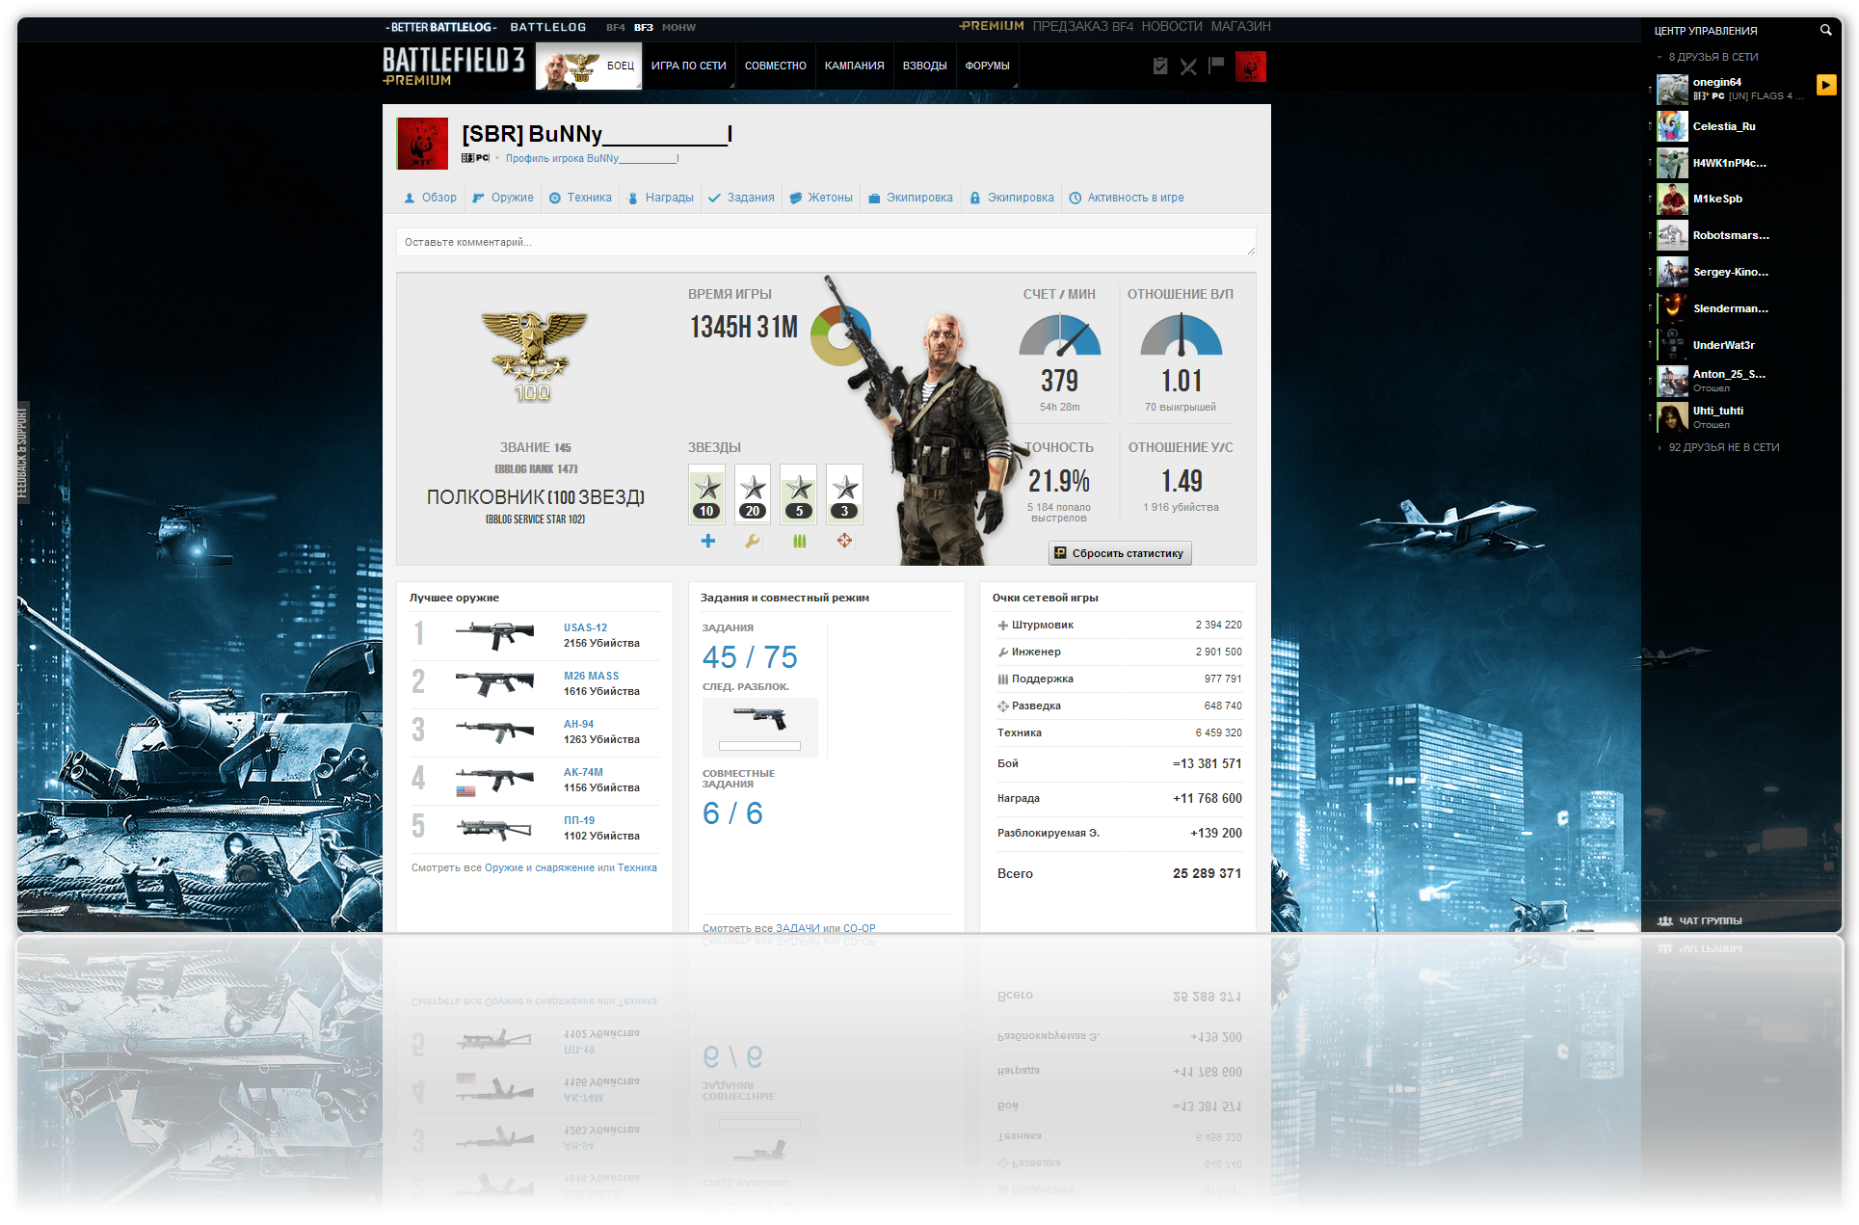Switch to the Задания tab
Viewport: 1859px width, 1225px height.
(x=741, y=198)
